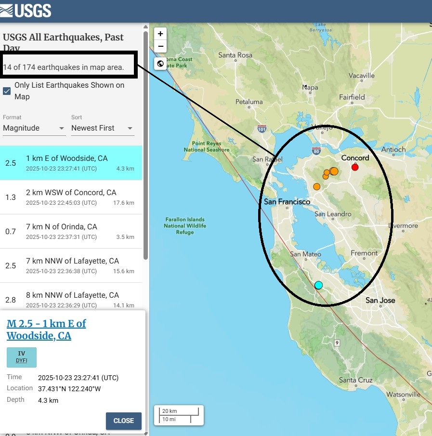Click the Interstate 101 highway shield
Image resolution: width=432 pixels, height=436 pixels.
[x=262, y=129]
